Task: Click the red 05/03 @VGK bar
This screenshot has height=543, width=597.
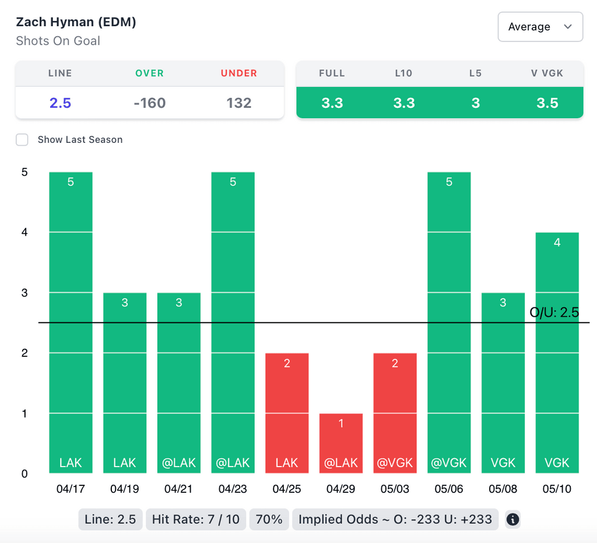Action: (395, 413)
